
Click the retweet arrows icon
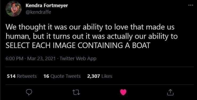click(76, 92)
